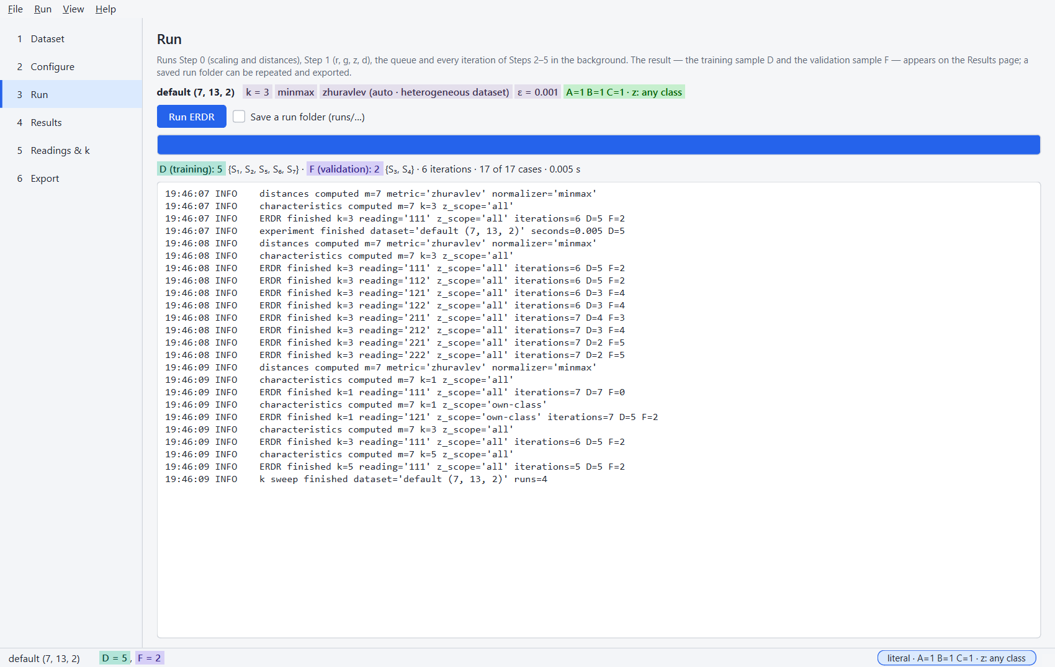Click the k = 3 parameter chip

[x=258, y=92]
